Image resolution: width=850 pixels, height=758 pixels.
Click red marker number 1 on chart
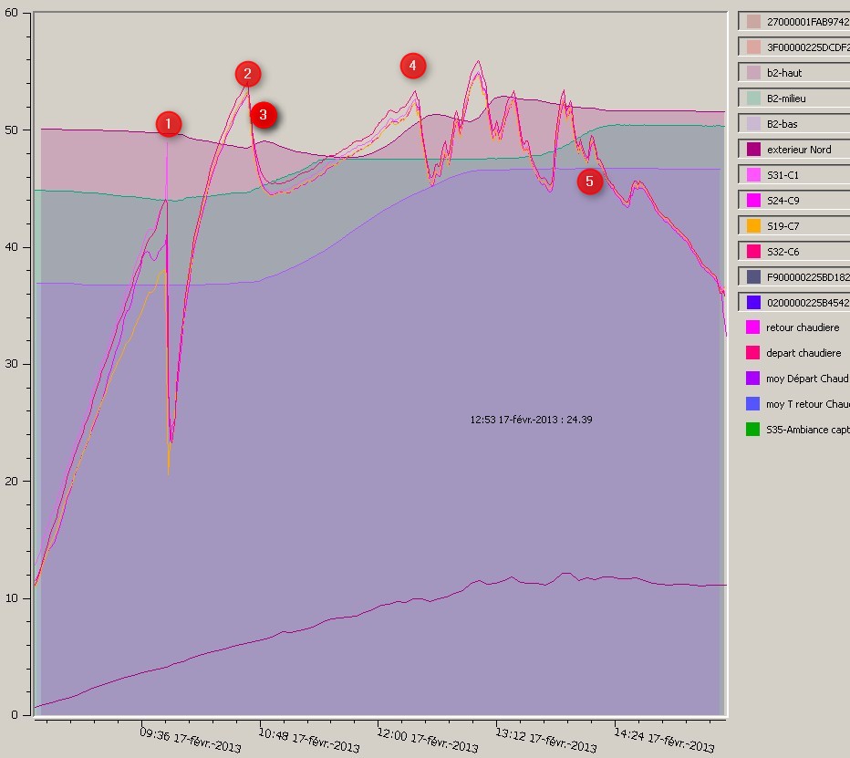[x=169, y=124]
